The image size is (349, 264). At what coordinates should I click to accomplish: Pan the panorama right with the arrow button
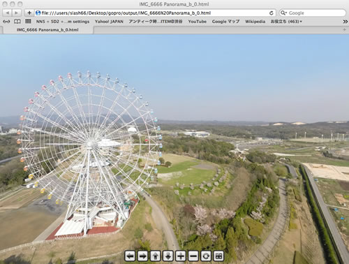142,256
